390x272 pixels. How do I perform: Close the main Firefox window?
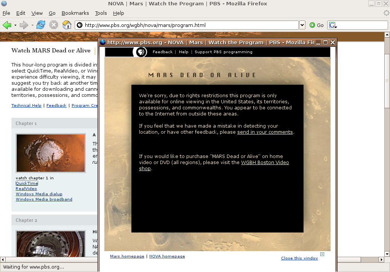tap(386, 3)
